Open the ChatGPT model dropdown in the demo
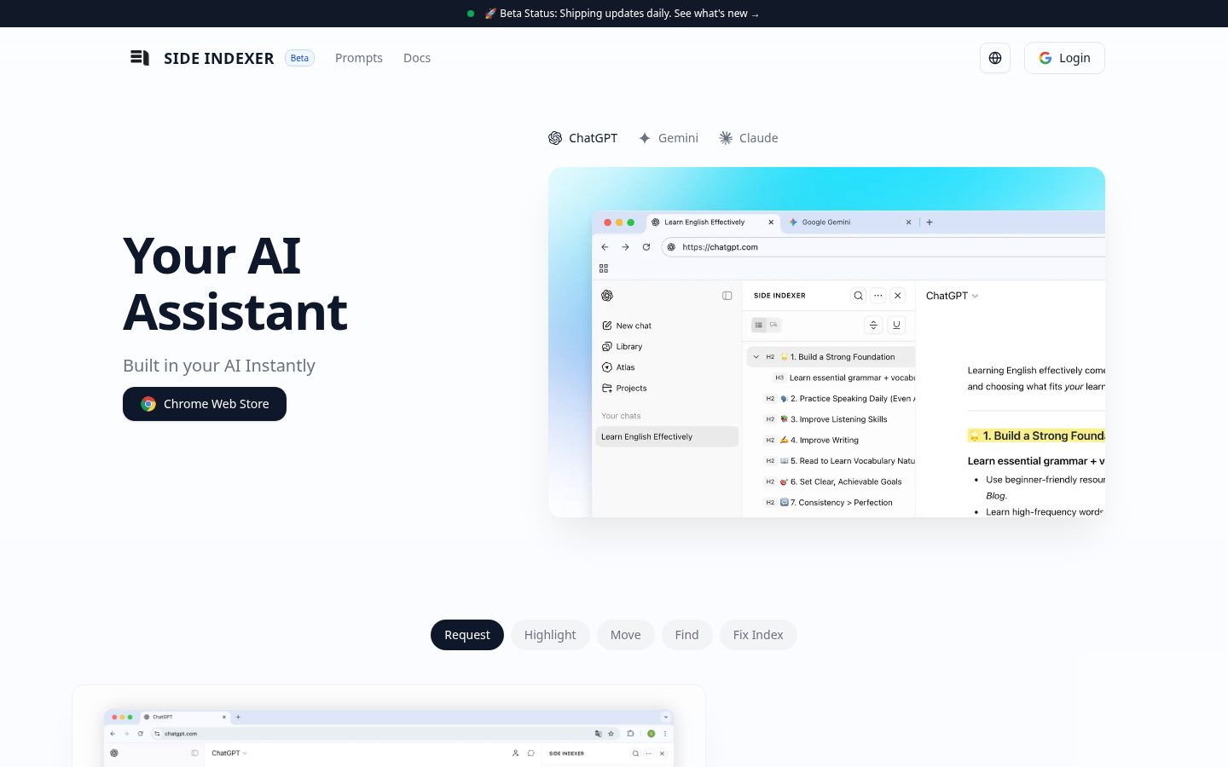Screen dimensions: 1228x767 [952, 296]
